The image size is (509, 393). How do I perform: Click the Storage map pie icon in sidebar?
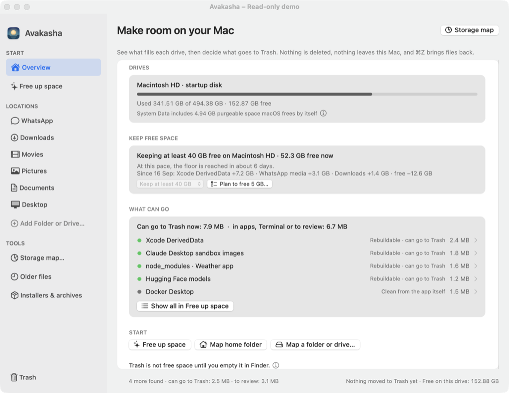pos(14,258)
